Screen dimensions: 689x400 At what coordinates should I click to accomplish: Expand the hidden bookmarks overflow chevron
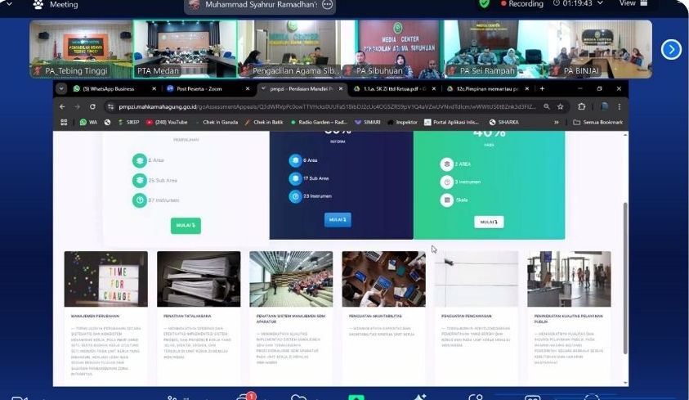click(557, 122)
